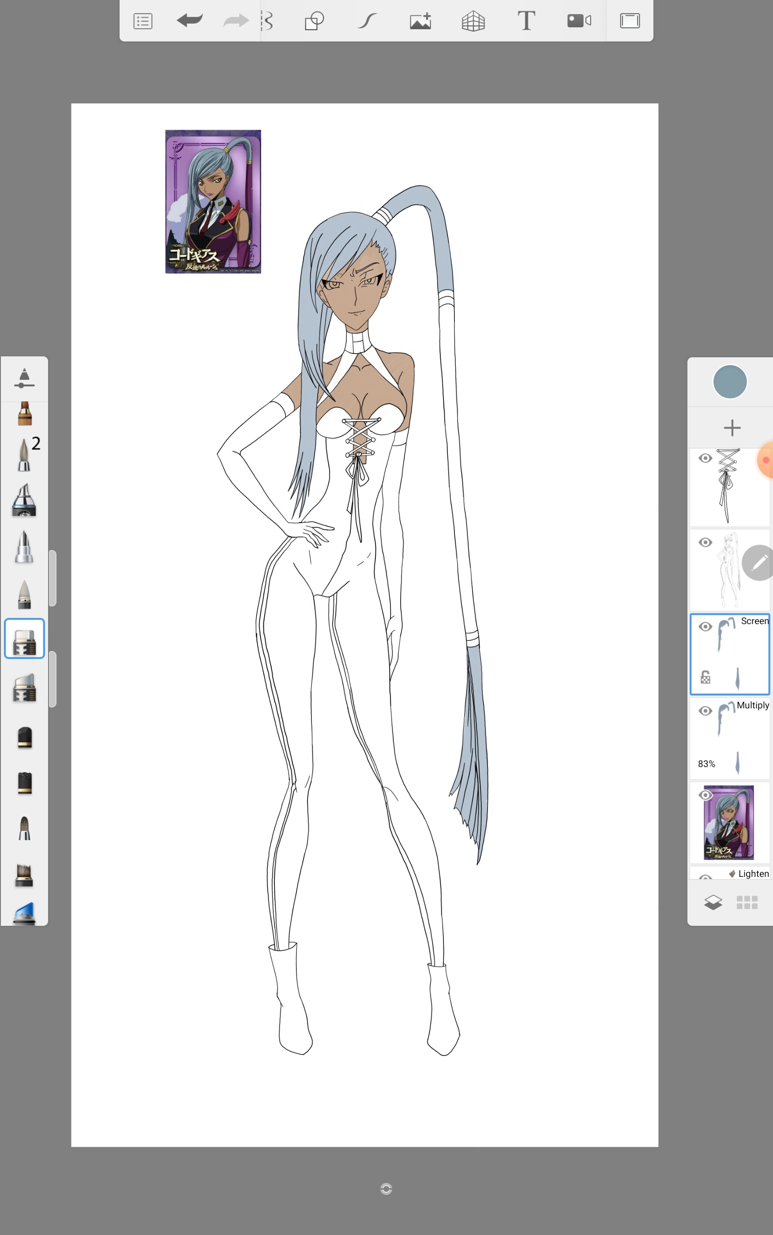Viewport: 773px width, 1235px height.
Task: Open the main menu list icon
Action: [x=143, y=21]
